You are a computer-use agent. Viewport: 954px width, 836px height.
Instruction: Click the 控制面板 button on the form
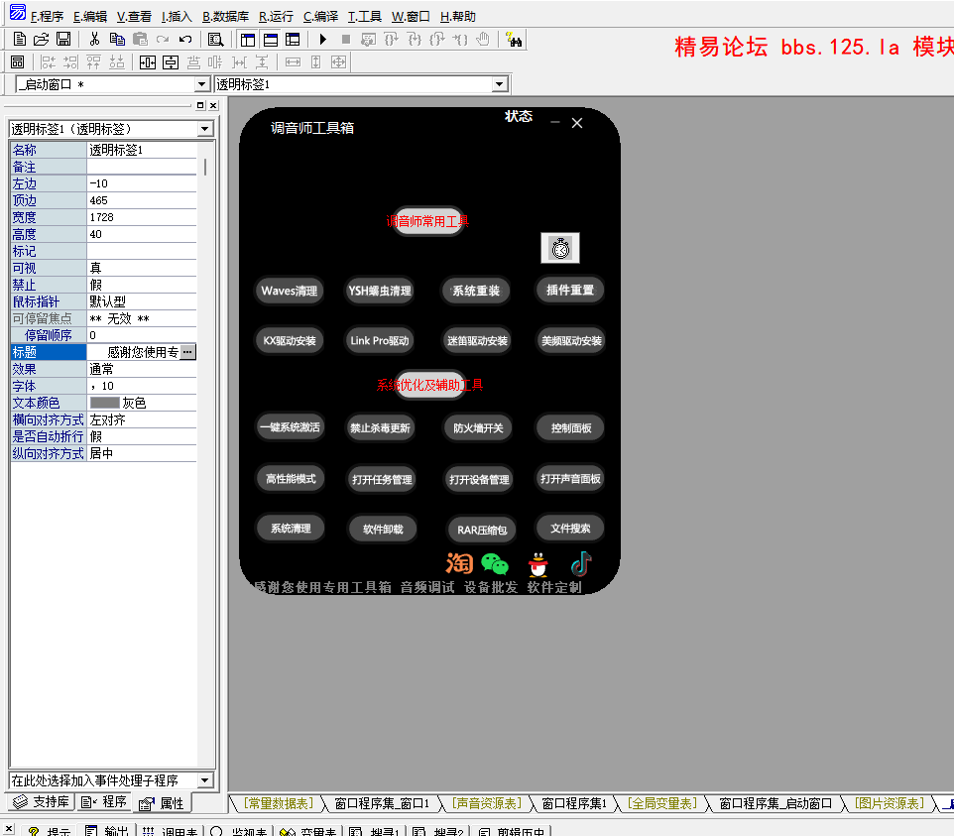pyautogui.click(x=569, y=427)
